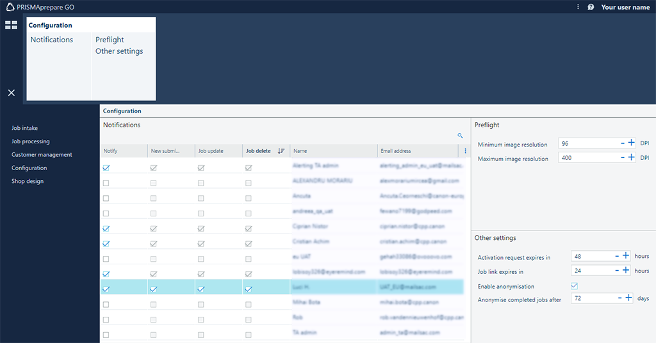Close the Configuration overview with the X icon
The image size is (656, 343).
click(x=12, y=93)
